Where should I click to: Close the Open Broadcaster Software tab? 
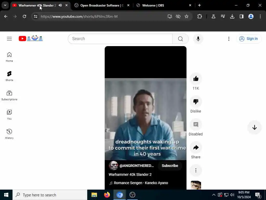(128, 5)
